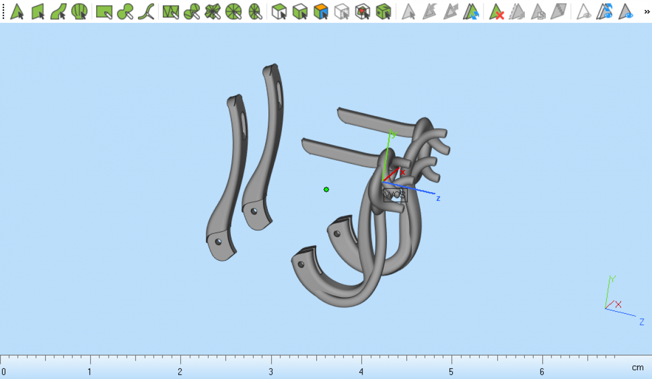Use the curve-shaped marking brush

coord(146,11)
